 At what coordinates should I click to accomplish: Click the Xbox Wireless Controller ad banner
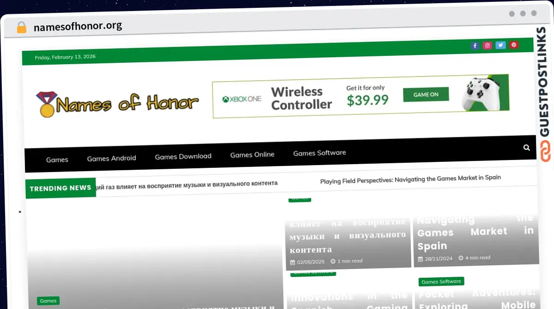361,96
